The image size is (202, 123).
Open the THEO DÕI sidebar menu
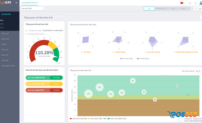coord(5,50)
